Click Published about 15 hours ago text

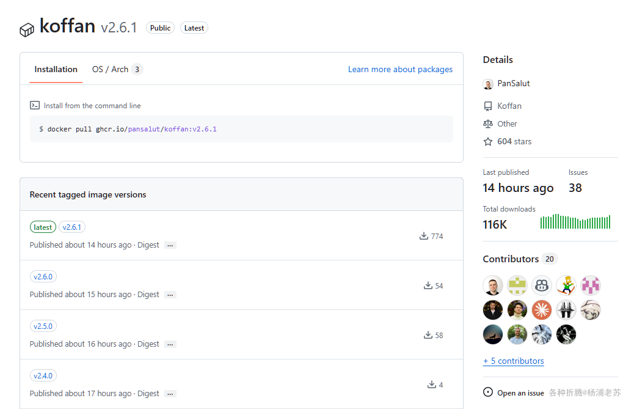click(81, 295)
